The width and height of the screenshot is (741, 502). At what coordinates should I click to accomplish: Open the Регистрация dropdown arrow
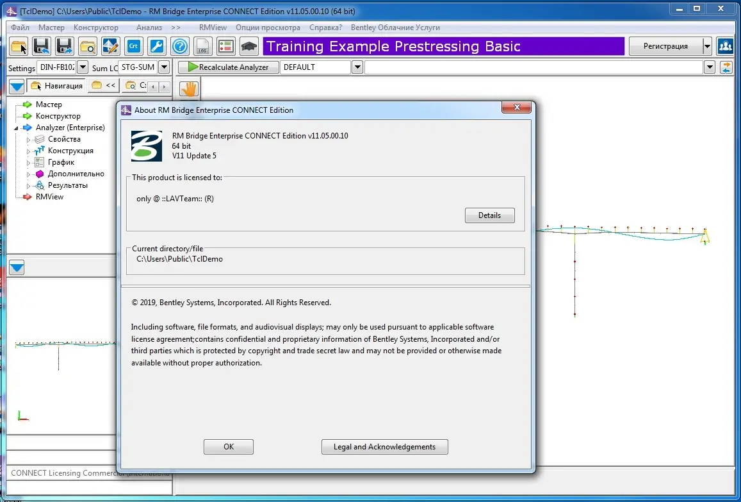[707, 46]
